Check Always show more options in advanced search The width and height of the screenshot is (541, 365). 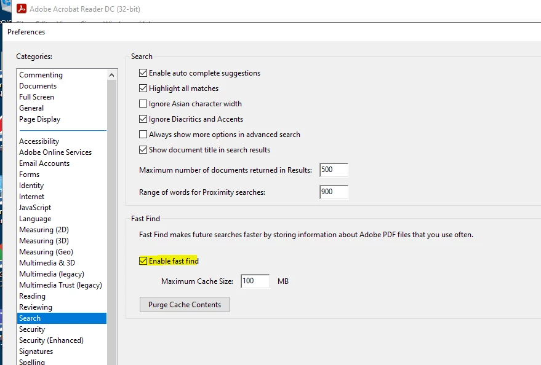tap(143, 135)
